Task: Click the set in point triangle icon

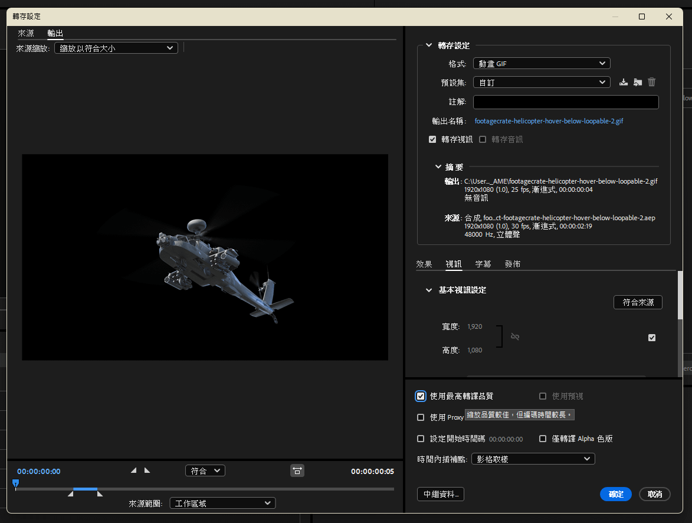Action: [x=134, y=470]
